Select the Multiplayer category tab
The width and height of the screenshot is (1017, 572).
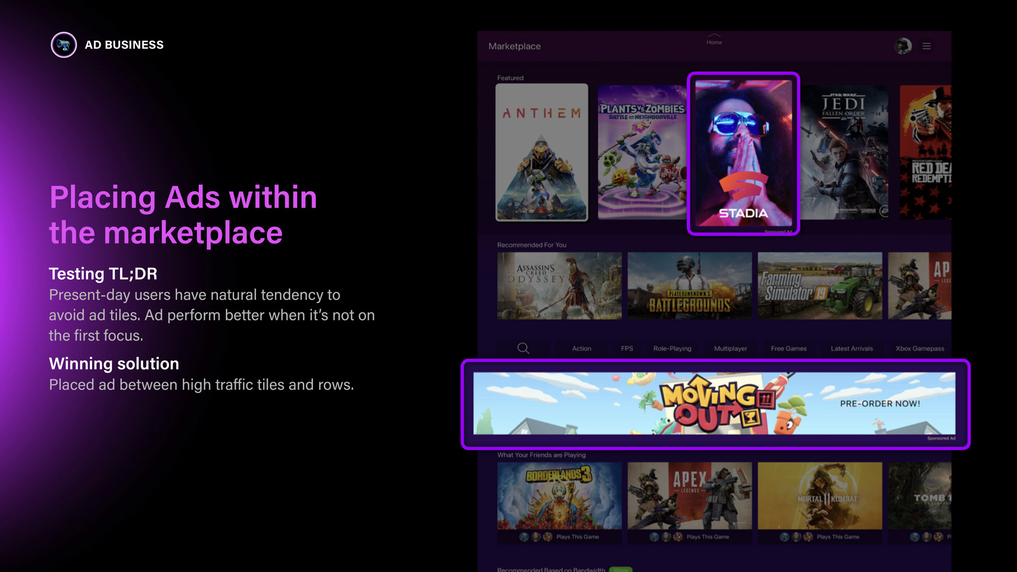730,348
